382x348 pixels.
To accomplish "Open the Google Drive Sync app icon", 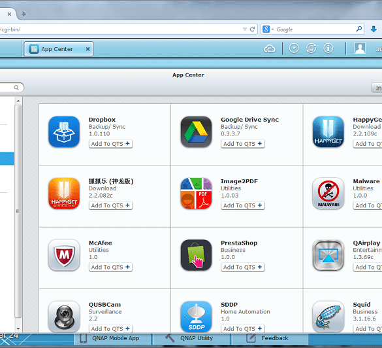I will tap(196, 131).
